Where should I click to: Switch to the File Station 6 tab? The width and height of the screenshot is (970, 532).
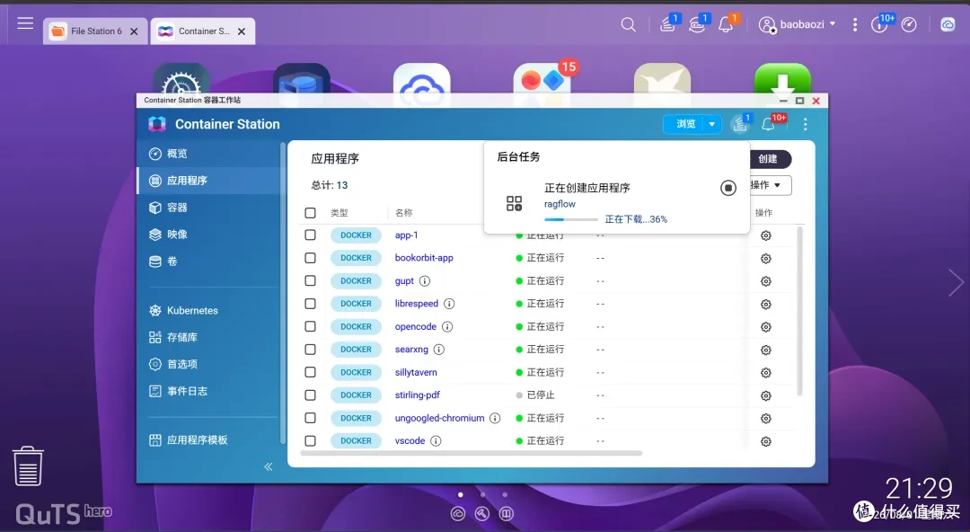click(x=95, y=31)
